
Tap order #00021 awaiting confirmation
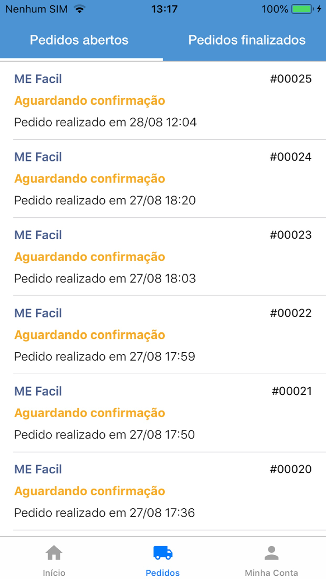pos(163,413)
